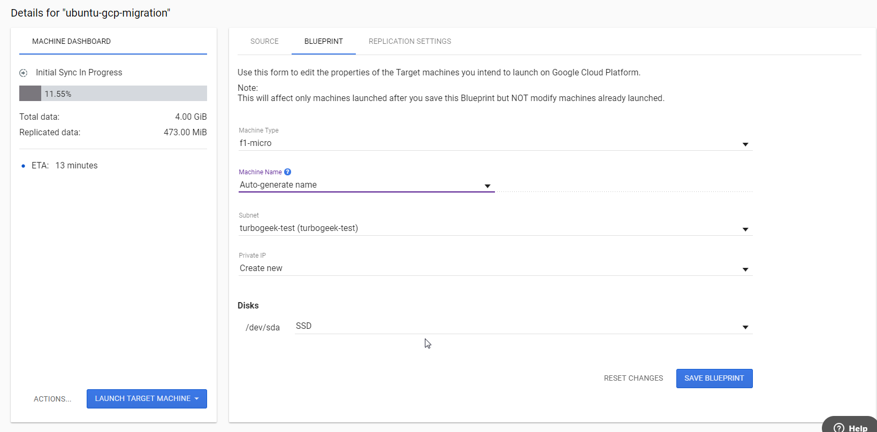877x432 pixels.
Task: Click the Initial Sync status icon
Action: coord(24,73)
